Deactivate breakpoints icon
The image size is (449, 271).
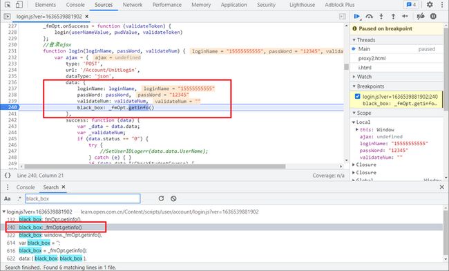tap(421, 17)
